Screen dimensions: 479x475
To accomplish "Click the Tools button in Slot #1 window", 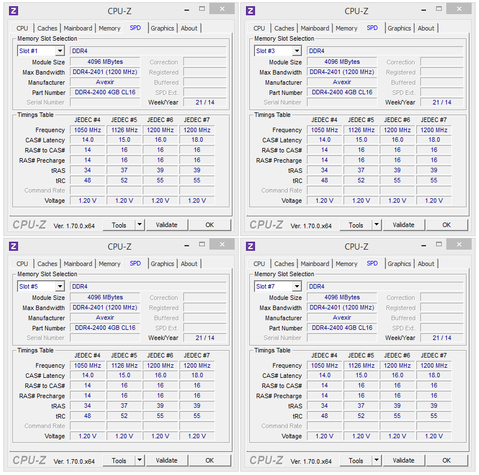I will [119, 225].
